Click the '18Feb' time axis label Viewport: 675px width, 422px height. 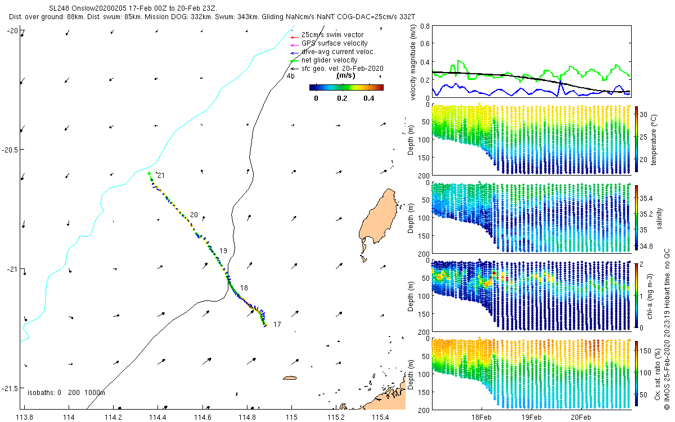tap(481, 417)
